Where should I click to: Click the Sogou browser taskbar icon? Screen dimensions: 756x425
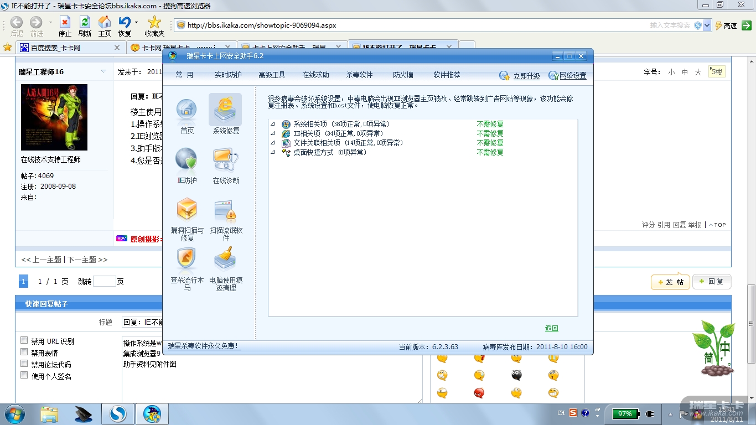pyautogui.click(x=118, y=414)
